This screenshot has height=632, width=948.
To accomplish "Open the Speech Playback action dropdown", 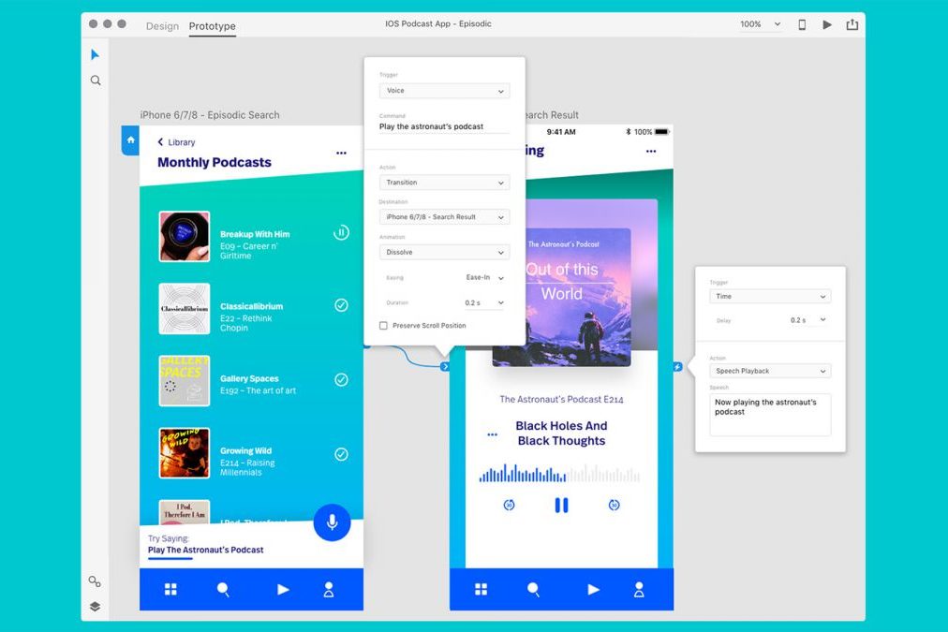I will pyautogui.click(x=770, y=371).
